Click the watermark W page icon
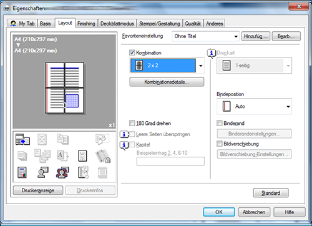This screenshot has width=312, height=226. point(82,156)
